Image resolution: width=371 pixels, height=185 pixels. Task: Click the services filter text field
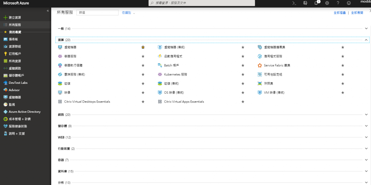(x=97, y=13)
